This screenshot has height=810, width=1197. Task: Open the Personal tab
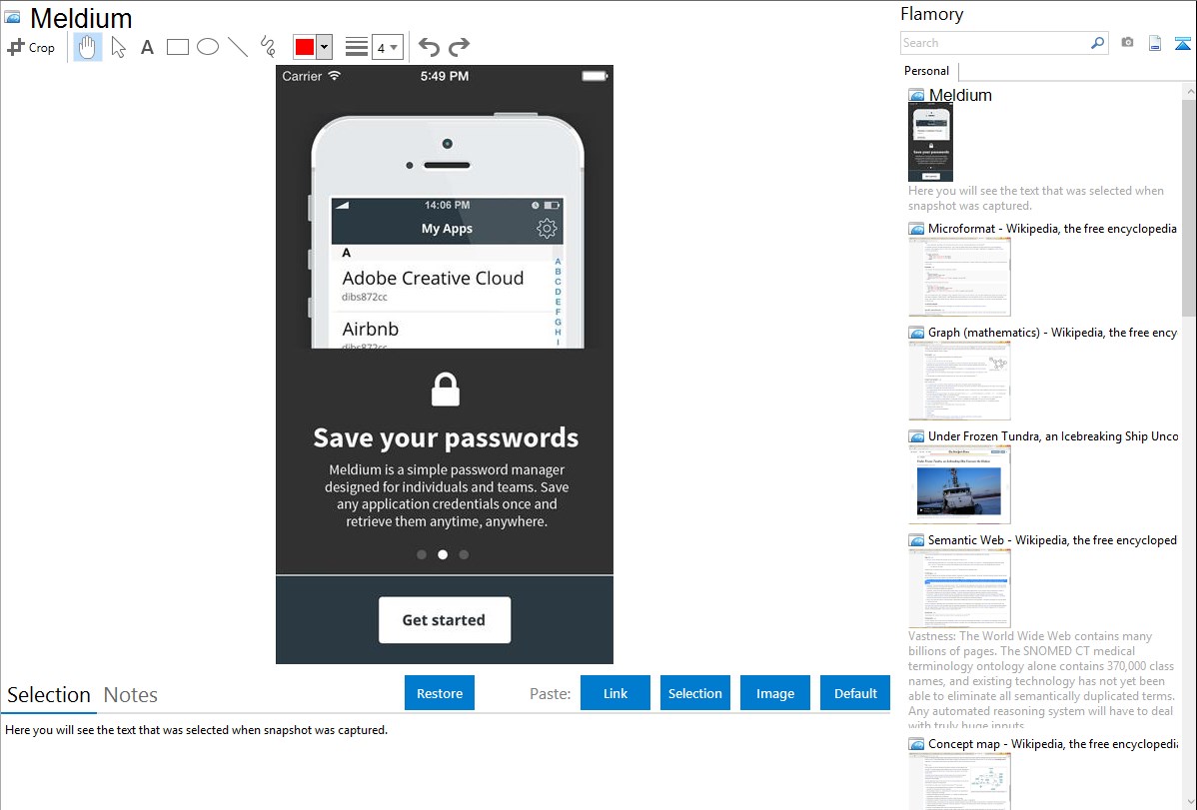tap(926, 71)
